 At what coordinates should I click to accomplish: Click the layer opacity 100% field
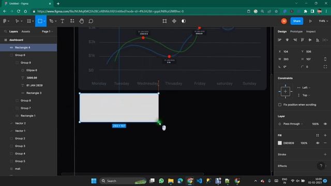pos(315,124)
